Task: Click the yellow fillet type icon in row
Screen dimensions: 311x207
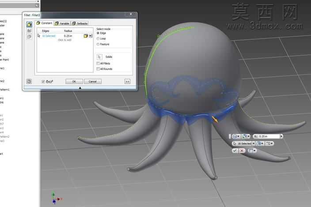Action: [x=86, y=36]
